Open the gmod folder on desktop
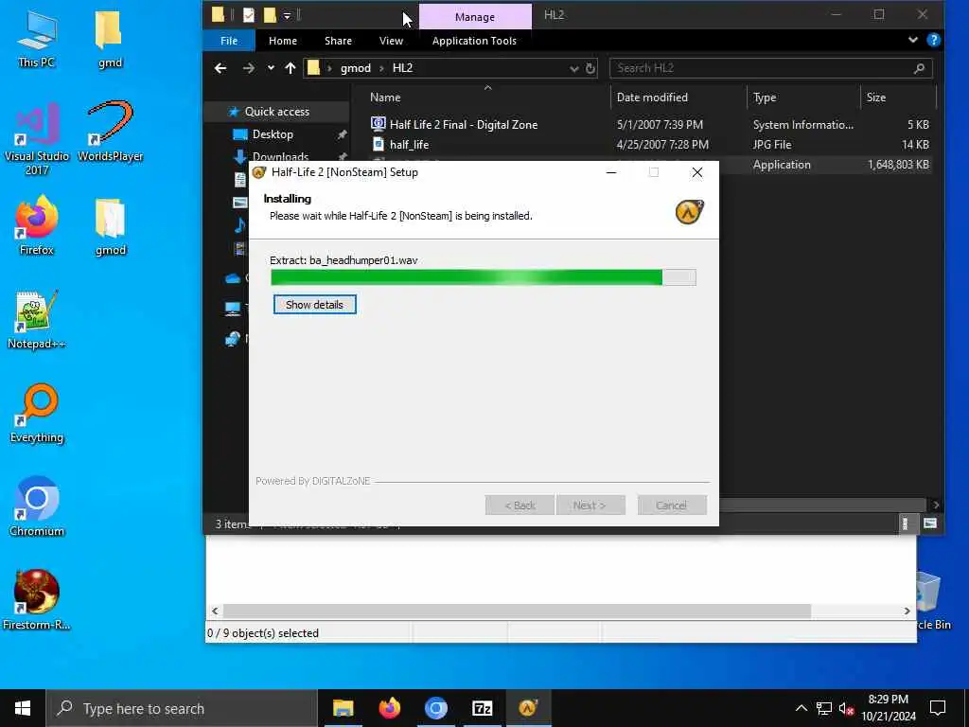The height and width of the screenshot is (727, 969). tap(110, 226)
